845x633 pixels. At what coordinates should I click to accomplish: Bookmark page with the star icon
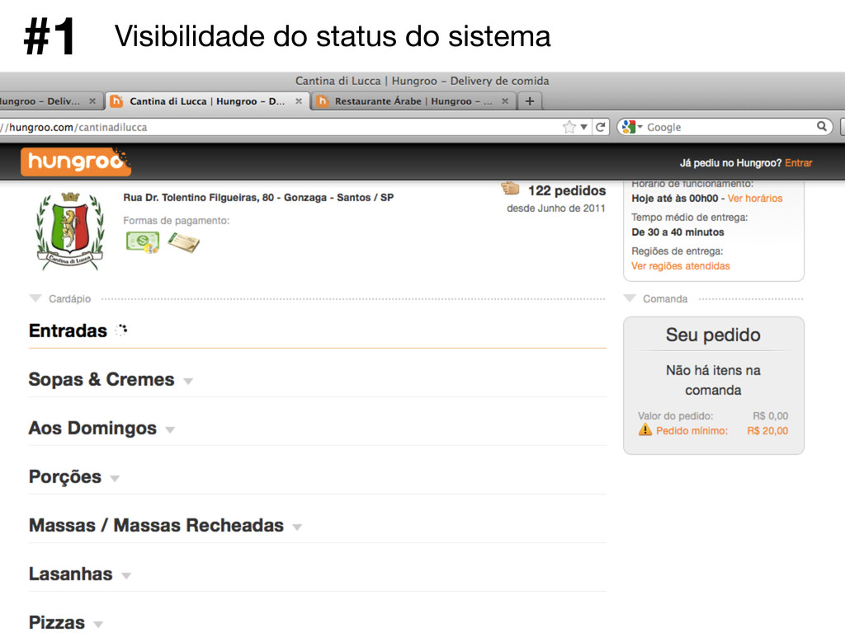click(x=569, y=127)
